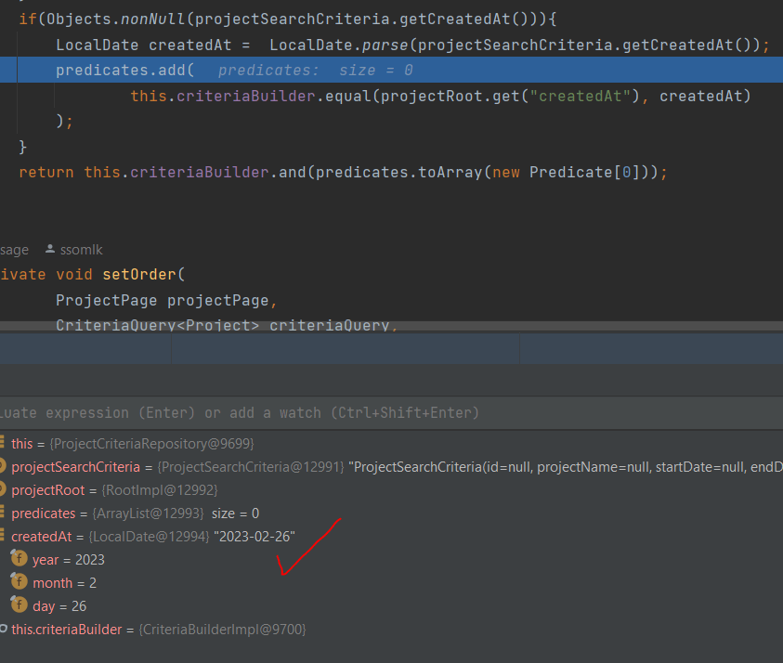Click the ProjectCriteriaRepository@9699 value reference
This screenshot has height=663, width=783.
tap(153, 443)
